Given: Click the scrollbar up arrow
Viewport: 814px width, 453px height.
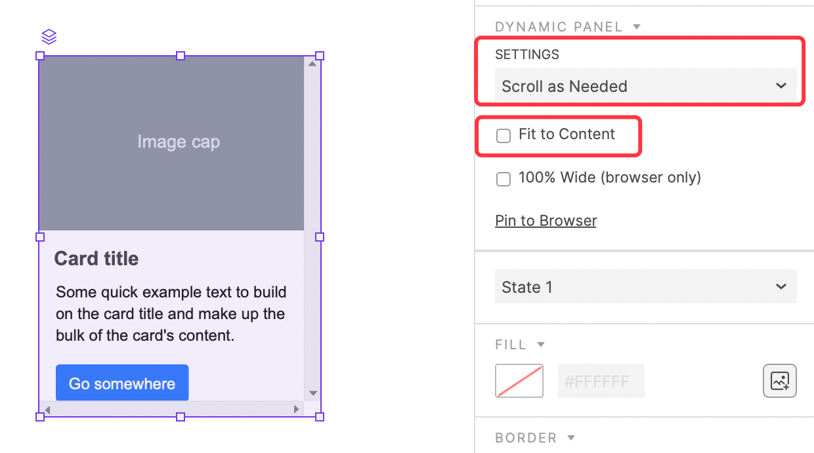Looking at the screenshot, I should (312, 64).
